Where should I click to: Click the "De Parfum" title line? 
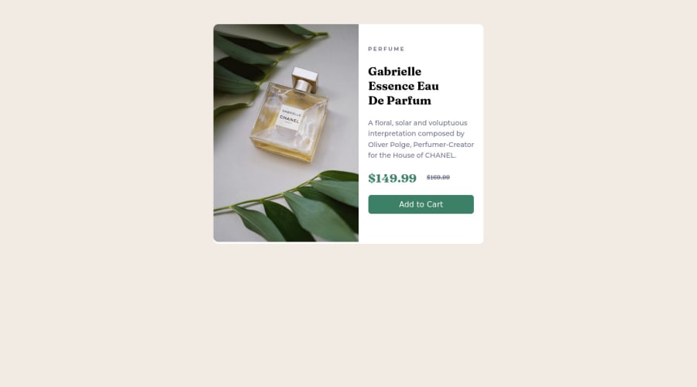coord(399,101)
